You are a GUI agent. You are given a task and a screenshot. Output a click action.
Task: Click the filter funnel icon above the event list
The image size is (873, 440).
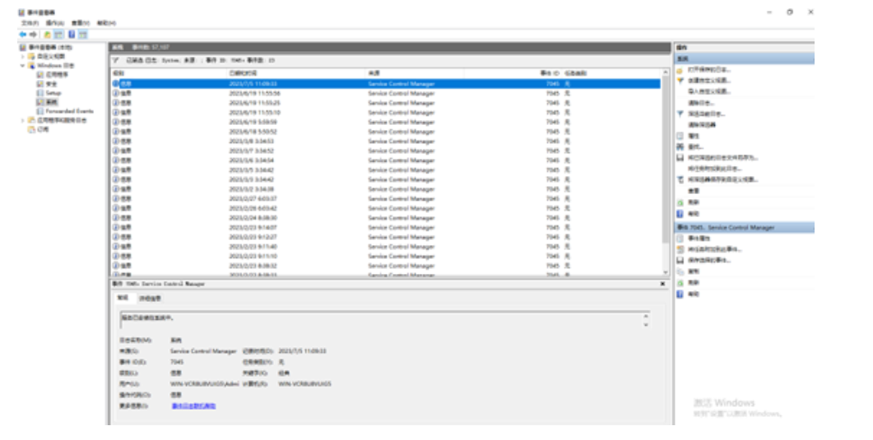116,60
